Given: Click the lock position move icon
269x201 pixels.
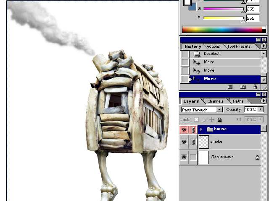Looking at the screenshot, I should coord(211,120).
